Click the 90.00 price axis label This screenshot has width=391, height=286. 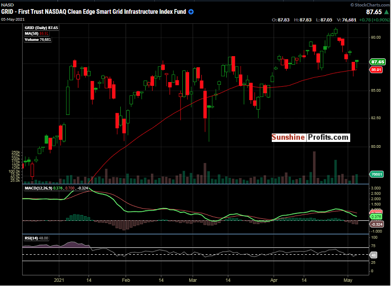[376, 38]
